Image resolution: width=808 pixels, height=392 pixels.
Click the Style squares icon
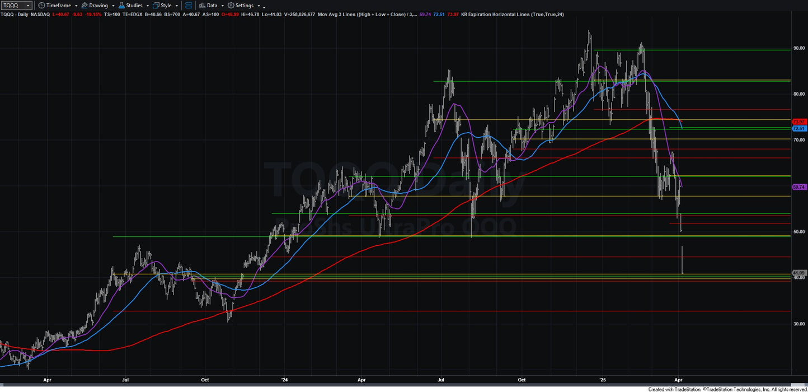pos(156,6)
